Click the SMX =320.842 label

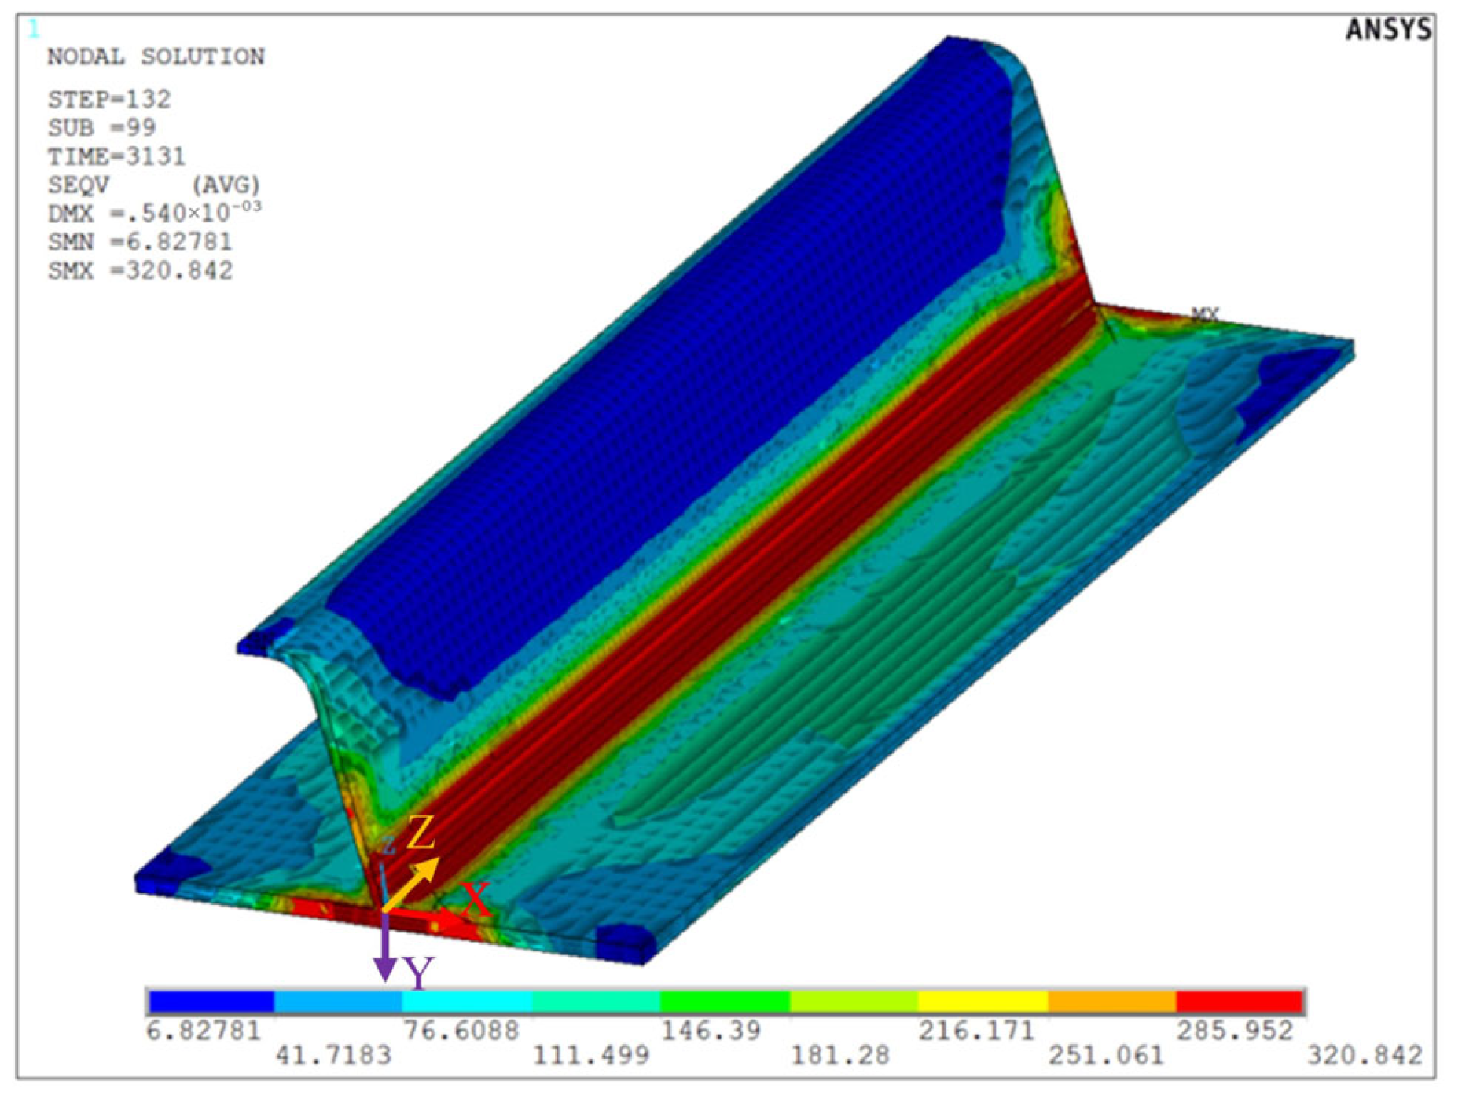[140, 271]
